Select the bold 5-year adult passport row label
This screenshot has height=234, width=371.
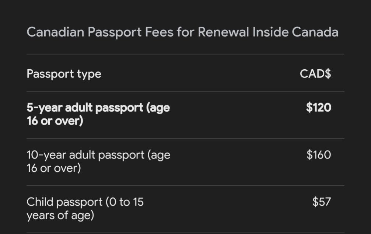coord(98,114)
